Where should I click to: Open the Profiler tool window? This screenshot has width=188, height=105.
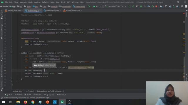point(38,94)
